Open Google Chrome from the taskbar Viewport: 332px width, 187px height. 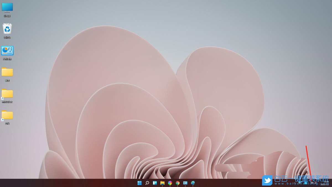177,183
